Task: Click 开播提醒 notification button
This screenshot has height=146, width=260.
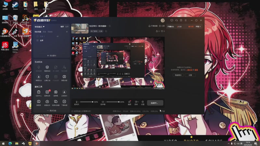Action: 153,26
